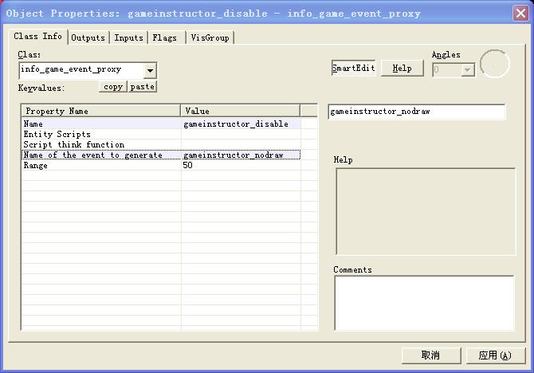Open the Outputs tab
The width and height of the screenshot is (534, 373).
click(88, 37)
